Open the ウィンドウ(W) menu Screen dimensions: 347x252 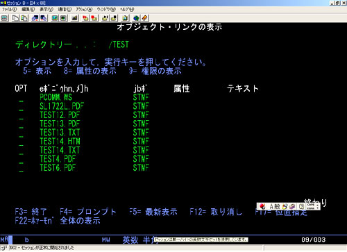106,9
